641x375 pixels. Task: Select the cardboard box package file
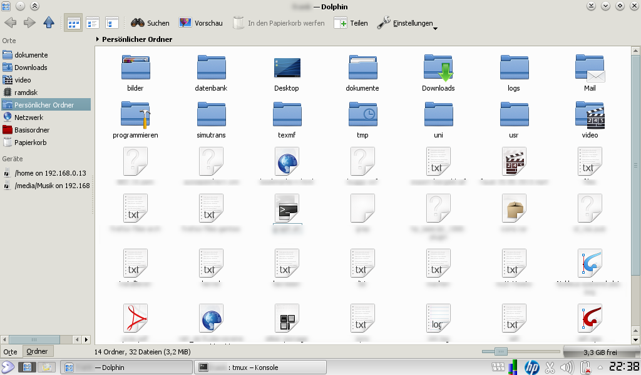[x=514, y=209]
